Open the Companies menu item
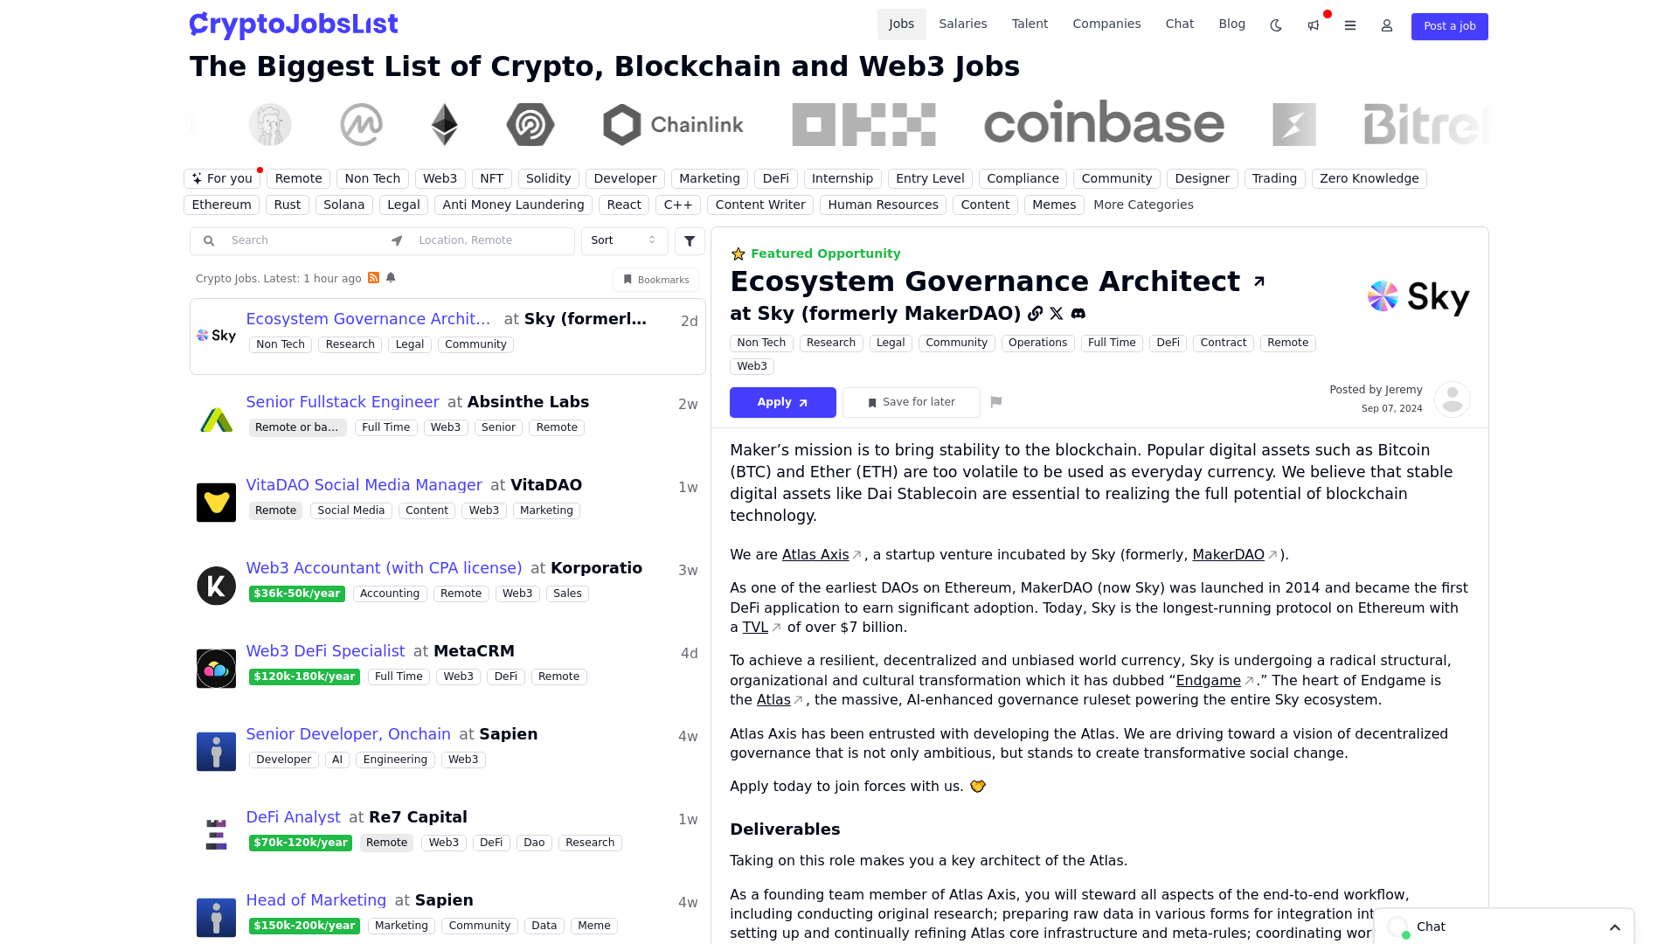 (1106, 24)
